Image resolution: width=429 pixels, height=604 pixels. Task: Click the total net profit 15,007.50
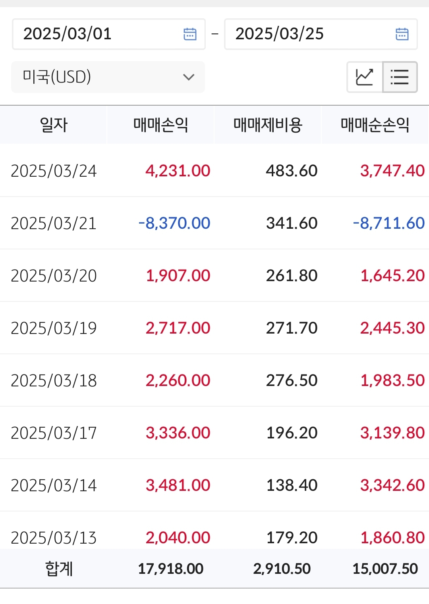385,569
